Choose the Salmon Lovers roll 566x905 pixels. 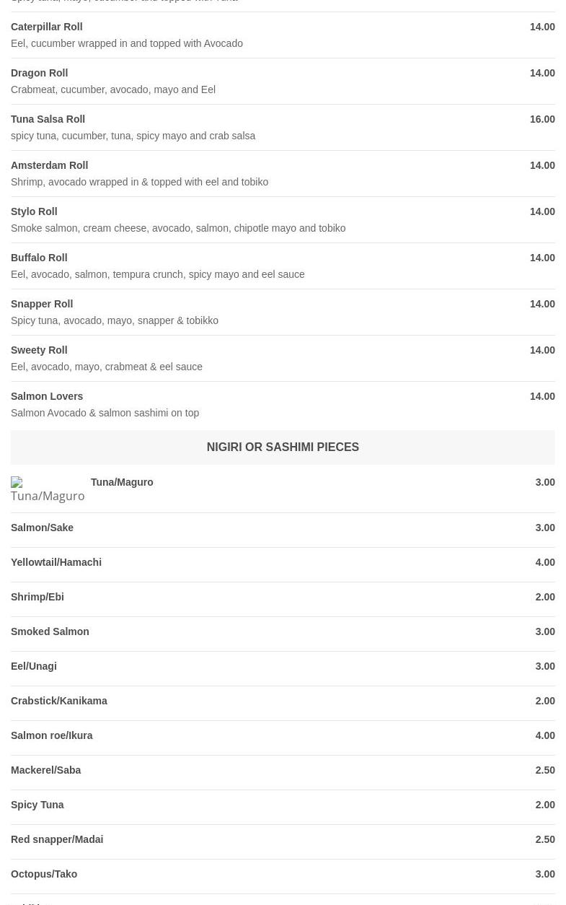point(47,396)
